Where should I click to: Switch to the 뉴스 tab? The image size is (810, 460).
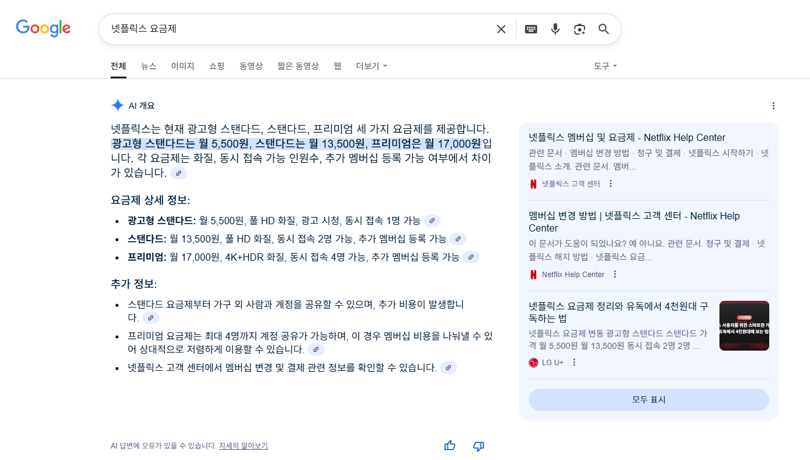coord(149,66)
